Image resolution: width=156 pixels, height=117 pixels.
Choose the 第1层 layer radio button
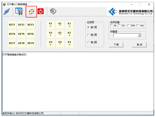coord(88,27)
